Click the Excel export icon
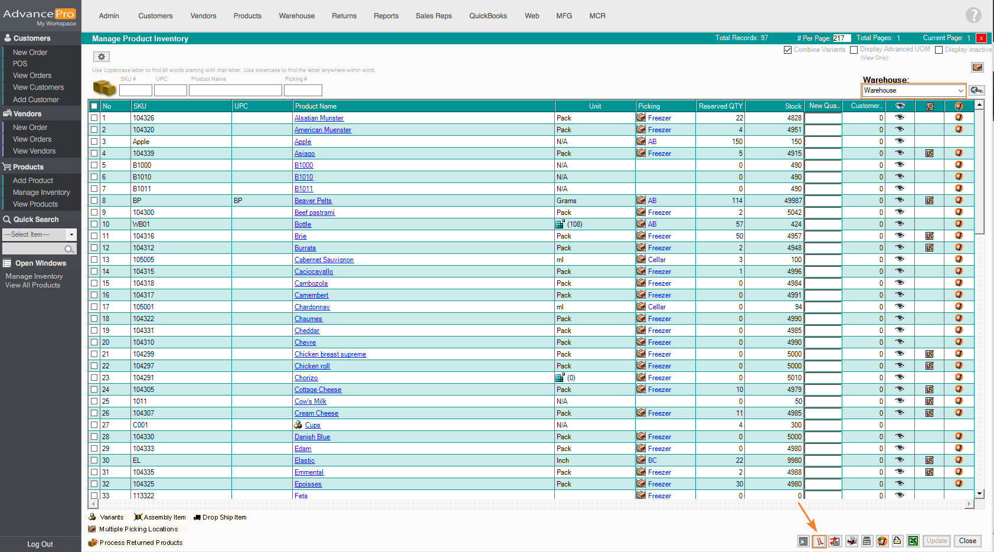 pyautogui.click(x=913, y=541)
